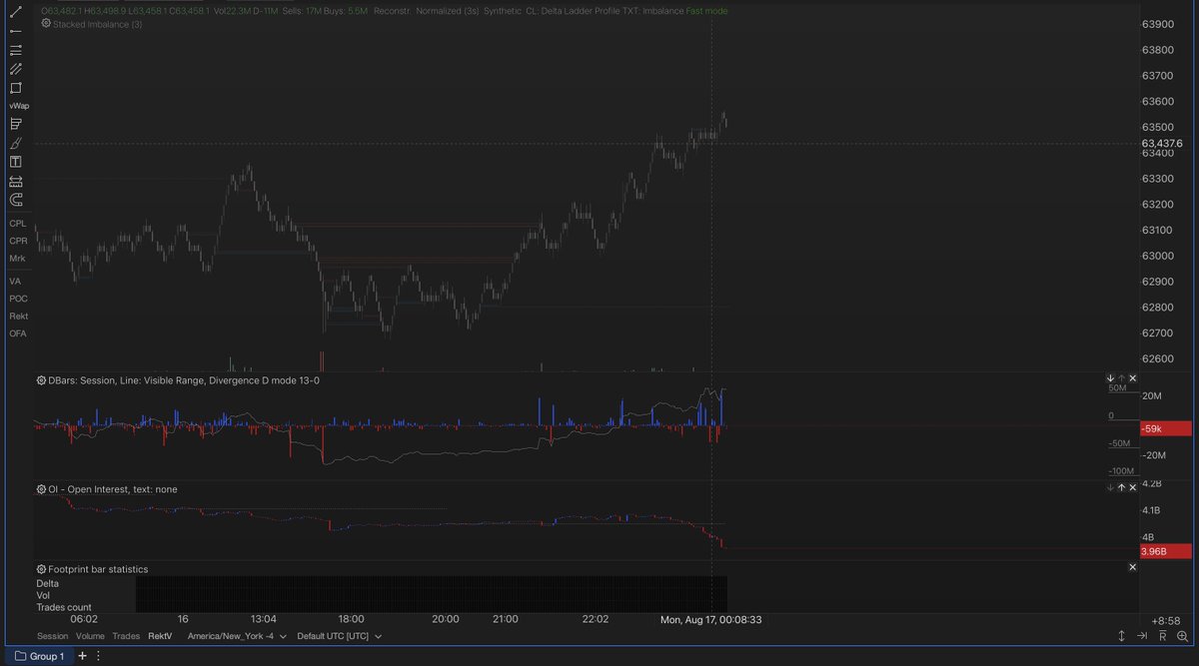Click the Reconstr. label in header
1199x666 pixels.
click(x=392, y=10)
